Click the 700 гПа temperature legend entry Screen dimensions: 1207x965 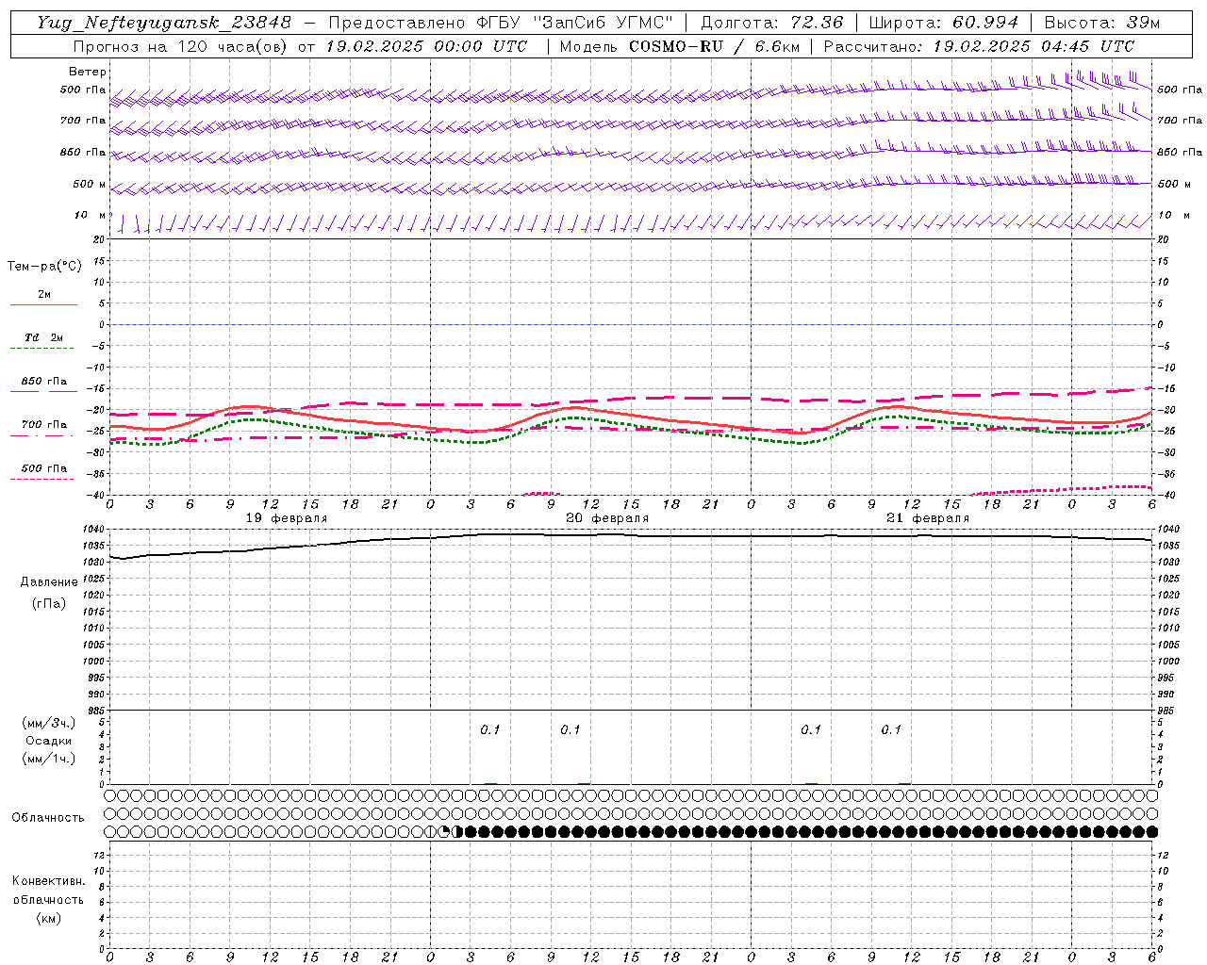click(44, 425)
